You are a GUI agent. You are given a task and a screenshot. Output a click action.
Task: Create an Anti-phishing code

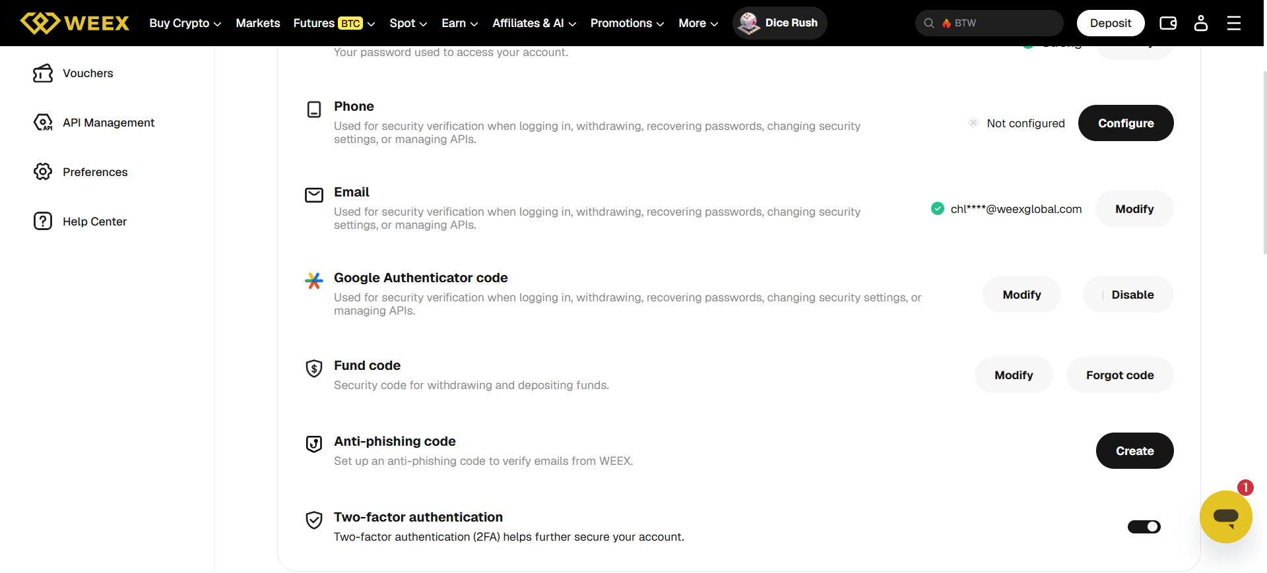tap(1135, 451)
